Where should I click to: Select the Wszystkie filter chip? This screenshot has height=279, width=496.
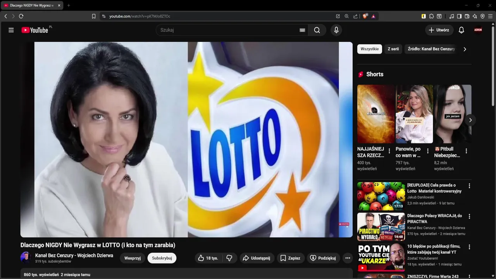(x=370, y=49)
